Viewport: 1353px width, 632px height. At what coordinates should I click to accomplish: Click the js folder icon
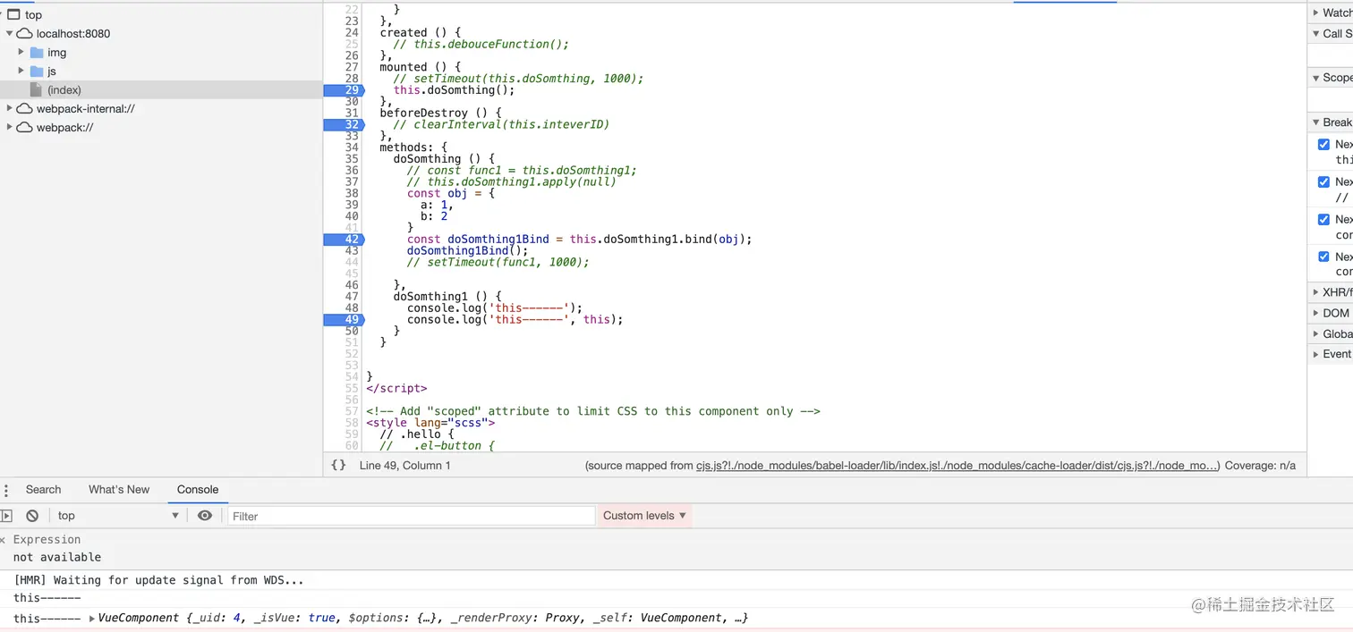click(x=37, y=72)
